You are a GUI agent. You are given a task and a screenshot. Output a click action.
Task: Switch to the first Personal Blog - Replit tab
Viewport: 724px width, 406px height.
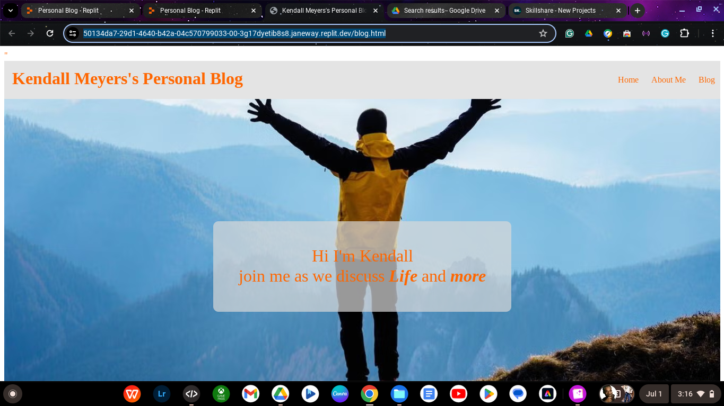pyautogui.click(x=81, y=11)
